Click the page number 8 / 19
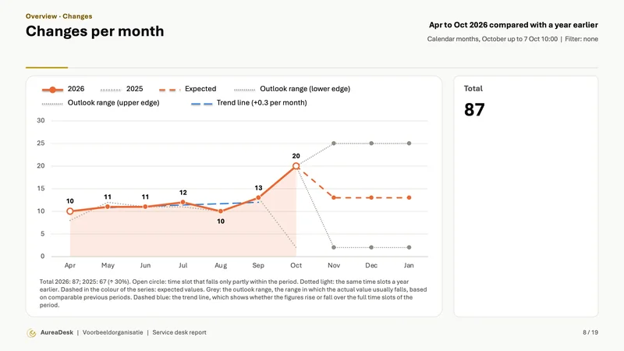 pyautogui.click(x=590, y=333)
